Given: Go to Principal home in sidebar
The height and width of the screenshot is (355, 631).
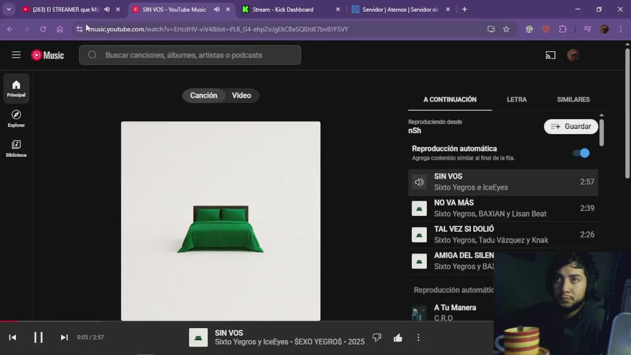Looking at the screenshot, I should (x=16, y=88).
